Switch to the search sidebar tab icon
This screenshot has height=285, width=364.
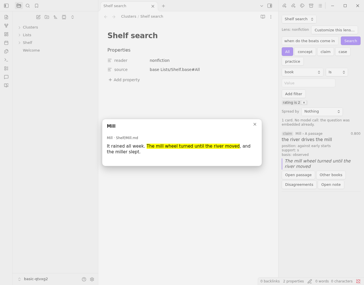pyautogui.click(x=28, y=6)
